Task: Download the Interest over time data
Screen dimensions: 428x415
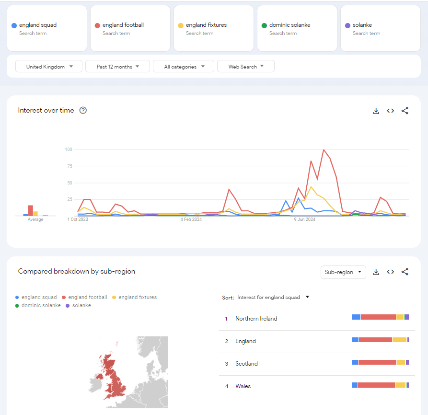Action: [376, 111]
